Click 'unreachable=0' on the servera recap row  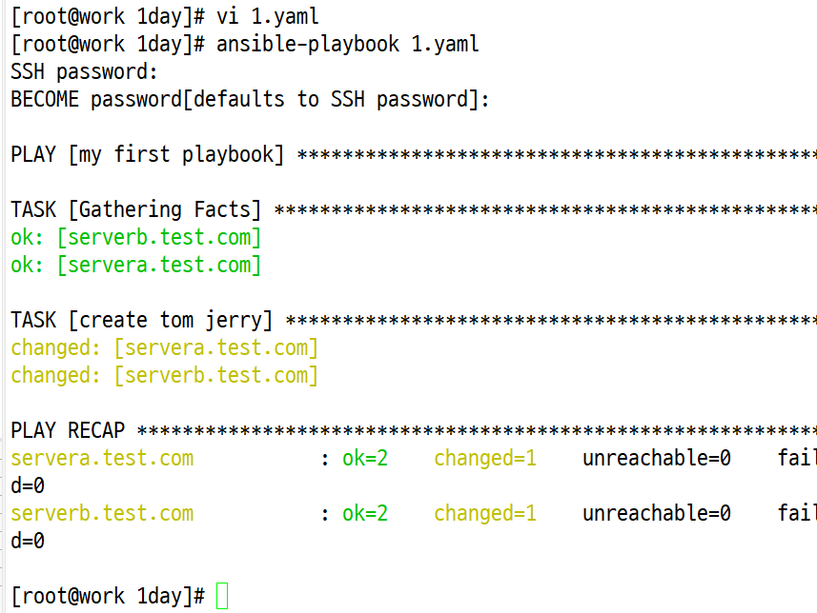pos(657,458)
